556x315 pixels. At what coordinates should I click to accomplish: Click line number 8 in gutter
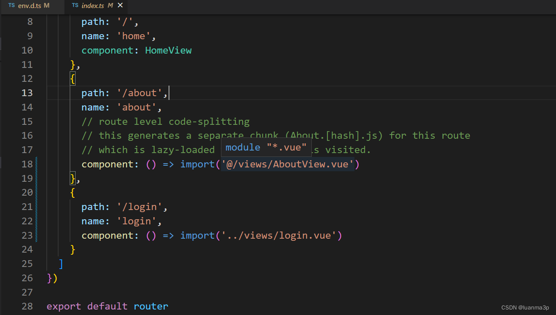click(x=30, y=22)
